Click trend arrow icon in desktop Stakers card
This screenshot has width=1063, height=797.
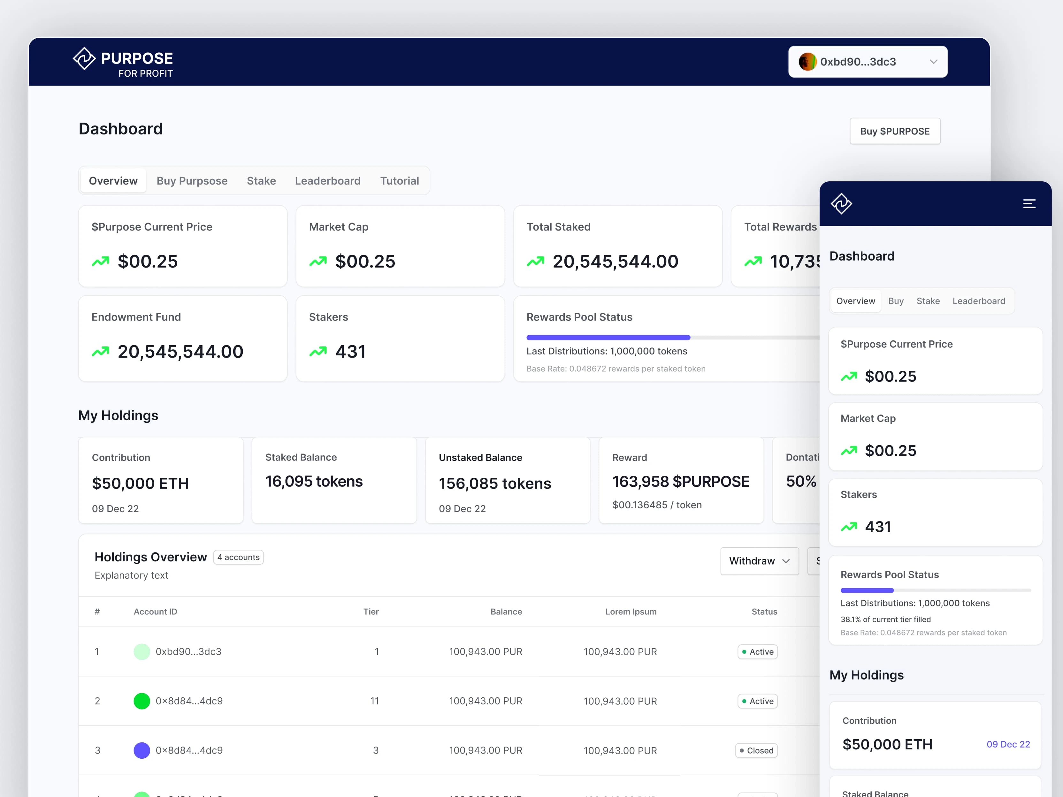[318, 352]
